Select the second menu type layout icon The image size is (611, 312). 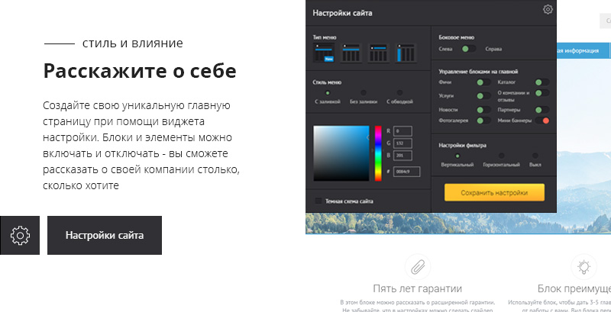coord(351,53)
